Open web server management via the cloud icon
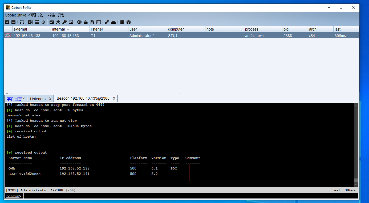 [113, 22]
